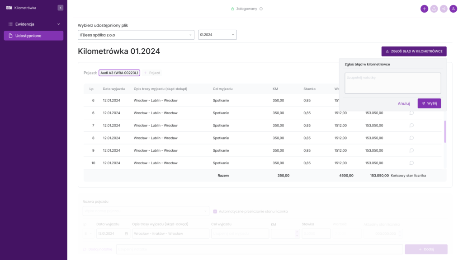This screenshot has width=463, height=260.
Task: Click the share icon in header
Action: 444,9
